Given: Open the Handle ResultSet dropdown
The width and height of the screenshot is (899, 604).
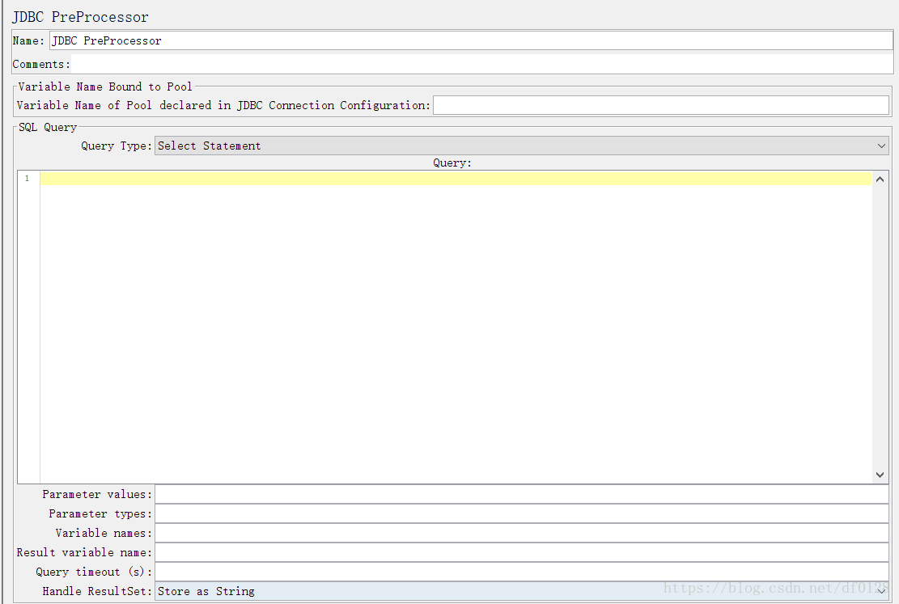Looking at the screenshot, I should click(521, 591).
